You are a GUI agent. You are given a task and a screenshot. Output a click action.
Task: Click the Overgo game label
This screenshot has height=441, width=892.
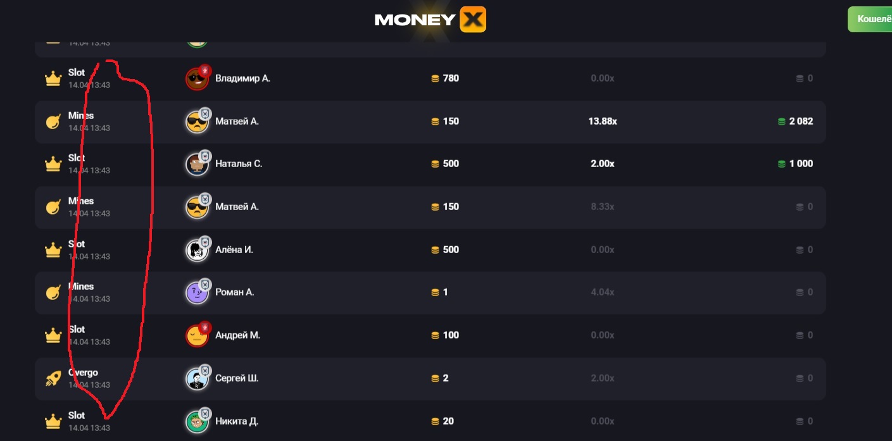click(x=83, y=373)
